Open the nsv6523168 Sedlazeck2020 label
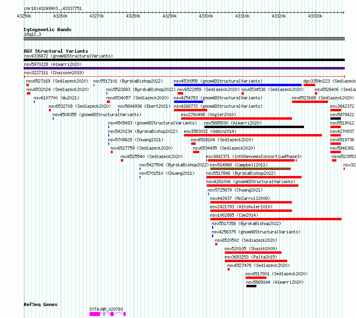The height and width of the screenshot is (318, 356). (x=323, y=98)
